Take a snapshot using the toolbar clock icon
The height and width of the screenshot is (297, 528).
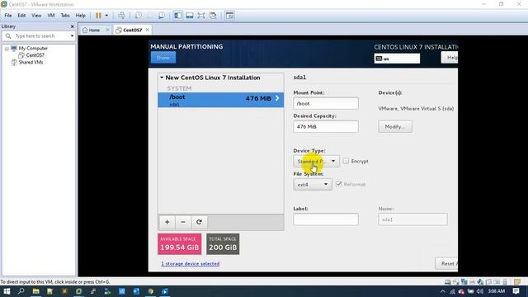click(x=138, y=16)
